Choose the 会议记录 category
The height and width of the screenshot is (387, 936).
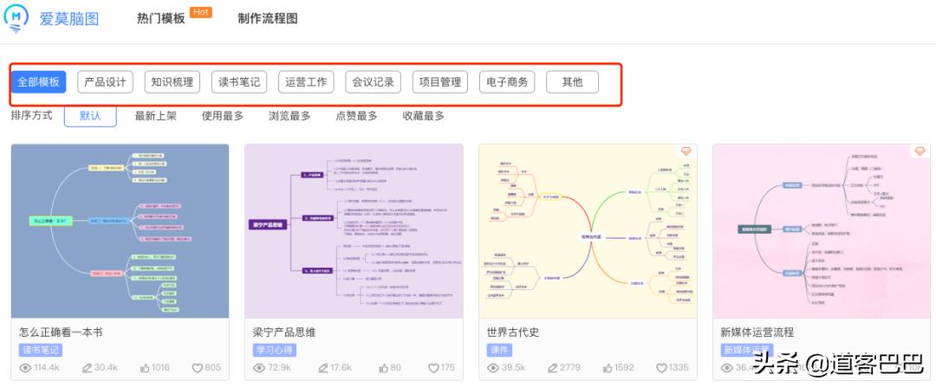[x=373, y=82]
